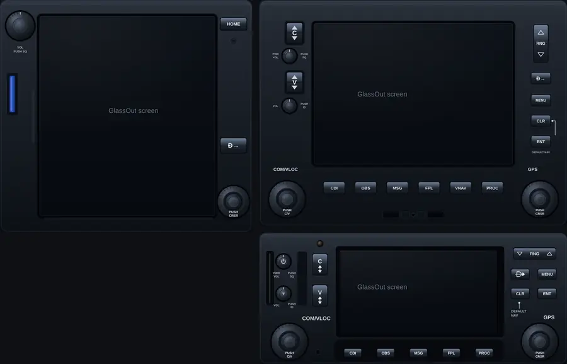Toggle the V flip-flop key on upper right unit
Viewport: 567px width, 364px height.
point(294,83)
